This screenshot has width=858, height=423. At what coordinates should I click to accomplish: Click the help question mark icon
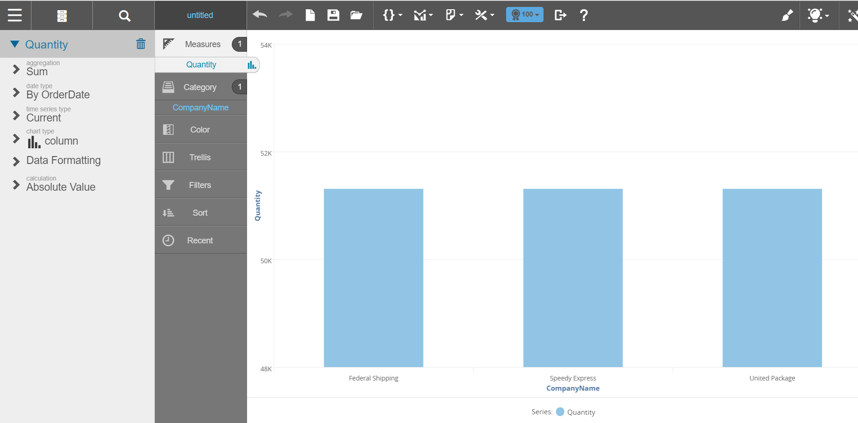tap(584, 15)
